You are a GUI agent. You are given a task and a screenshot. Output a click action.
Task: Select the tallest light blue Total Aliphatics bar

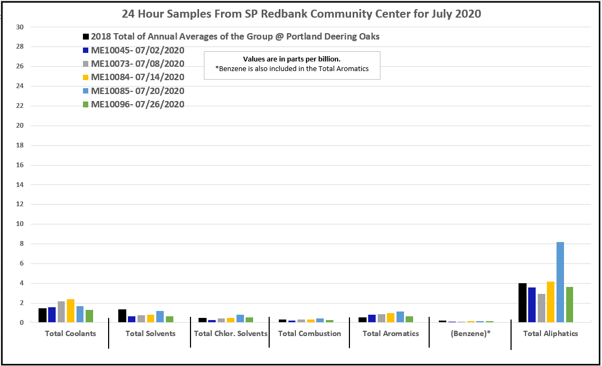[x=560, y=282]
